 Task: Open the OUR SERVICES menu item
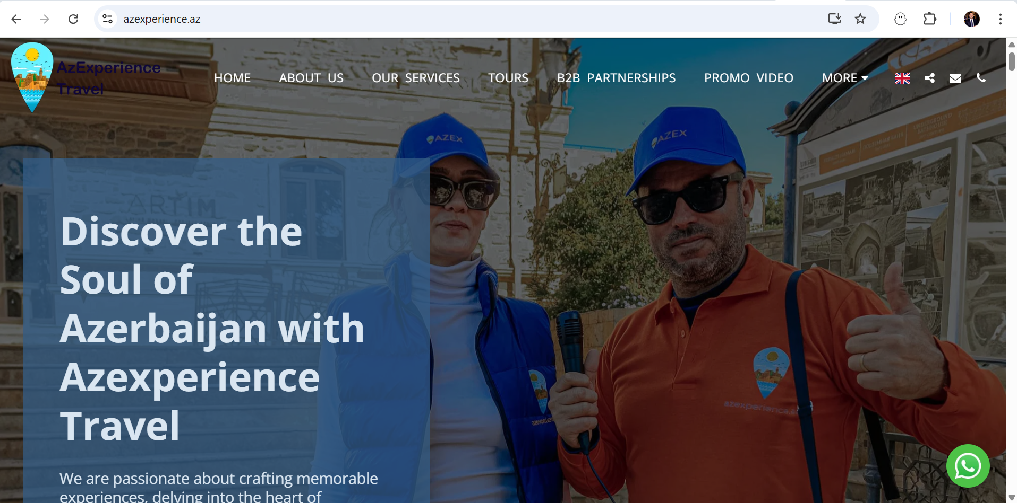point(416,78)
